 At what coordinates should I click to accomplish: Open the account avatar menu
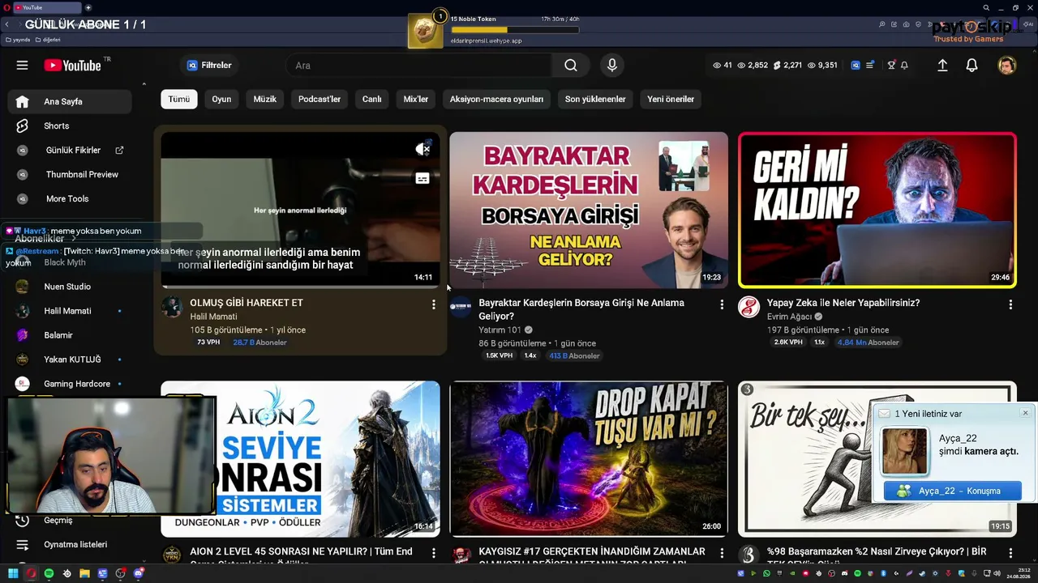coord(1006,66)
